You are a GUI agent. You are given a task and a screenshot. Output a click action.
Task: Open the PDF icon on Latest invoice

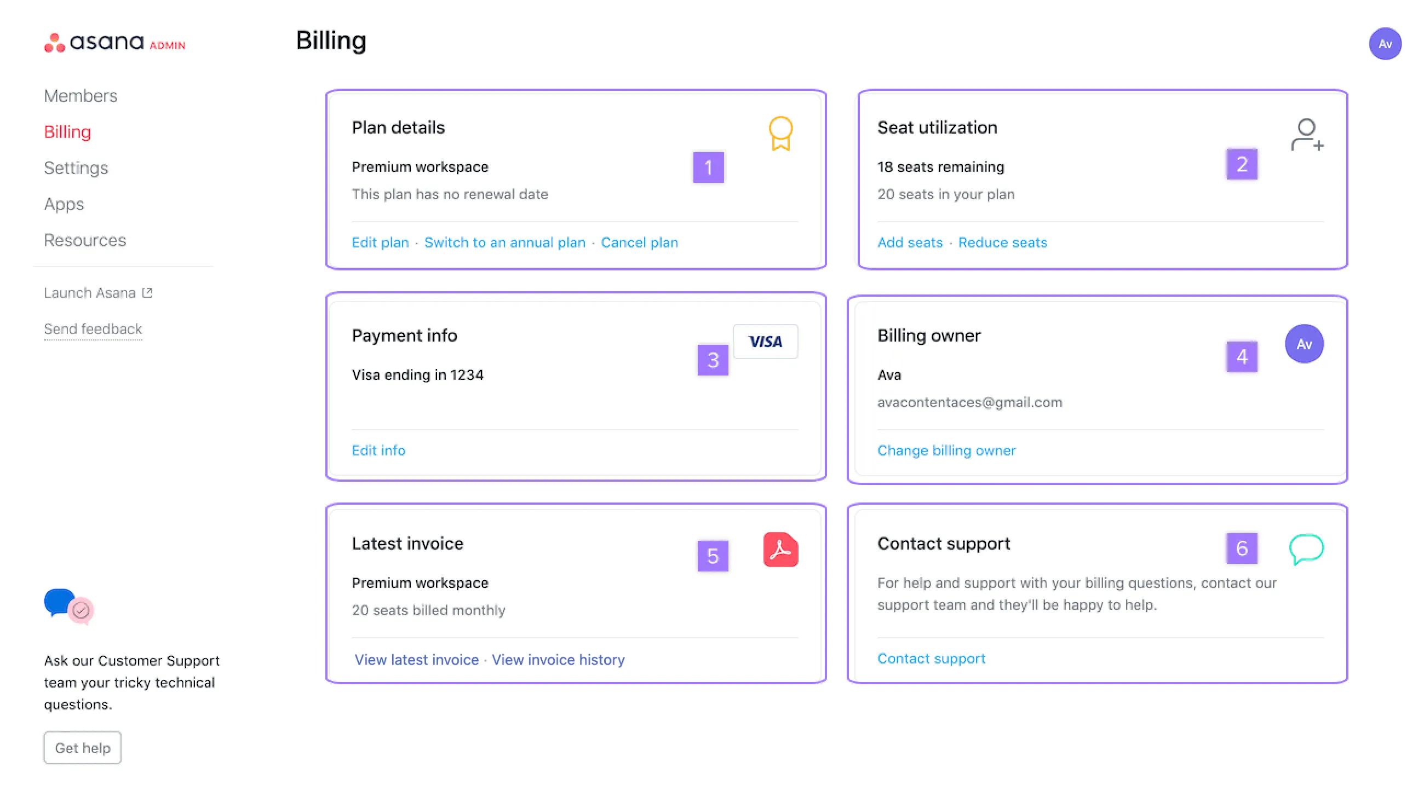779,549
